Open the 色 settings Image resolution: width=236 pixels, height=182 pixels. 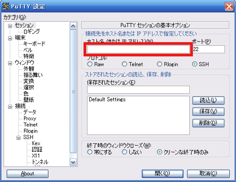point(26,93)
